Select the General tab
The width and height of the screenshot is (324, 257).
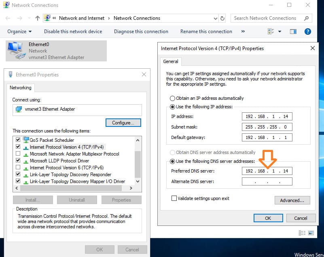pyautogui.click(x=171, y=61)
